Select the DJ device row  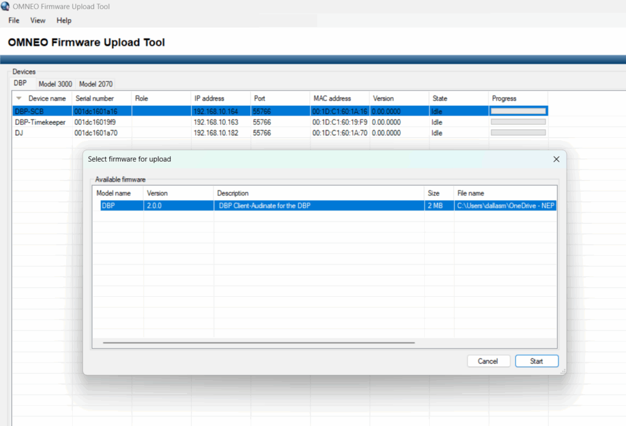pyautogui.click(x=280, y=133)
